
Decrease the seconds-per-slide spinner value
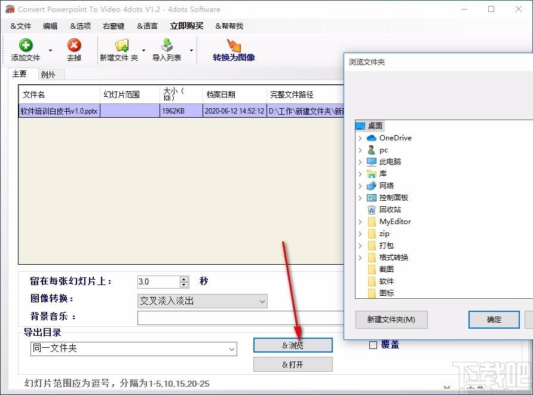pyautogui.click(x=184, y=285)
